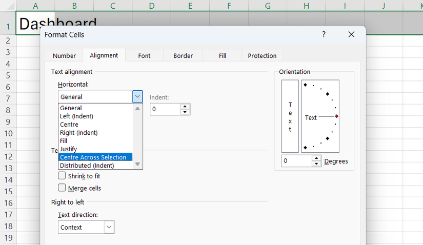Click the red diamond on orientation dial
This screenshot has width=423, height=245.
tap(336, 116)
